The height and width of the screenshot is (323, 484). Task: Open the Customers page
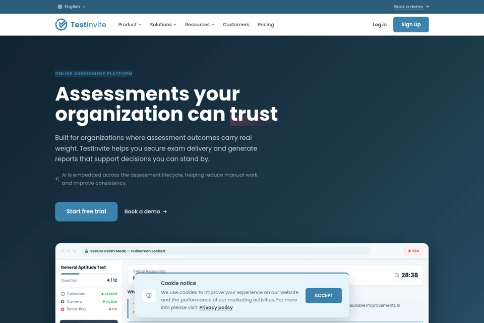point(236,24)
